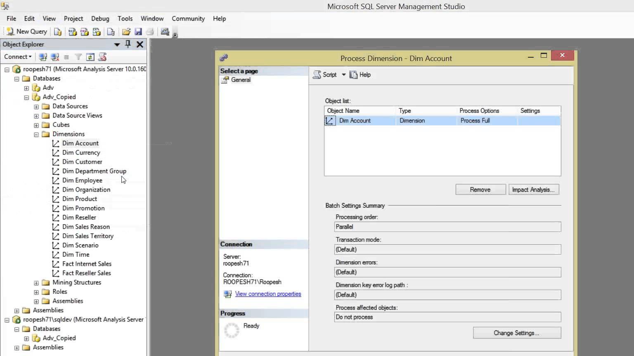Click the New Query toolbar button
This screenshot has width=634, height=356.
[x=27, y=32]
